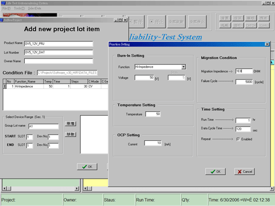Click the Condition File path field
Image resolution: width=275 pixels, height=206 pixels.
pos(67,73)
